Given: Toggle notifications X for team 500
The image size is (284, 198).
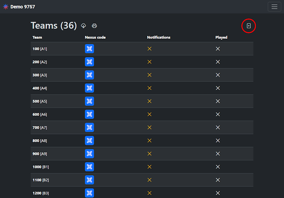Looking at the screenshot, I should (x=149, y=101).
